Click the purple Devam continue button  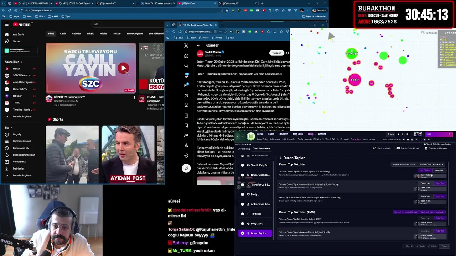439,134
